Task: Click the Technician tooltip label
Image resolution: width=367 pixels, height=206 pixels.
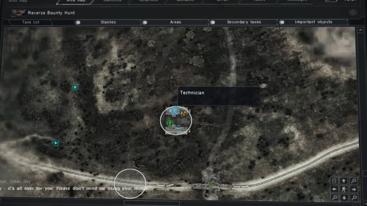Action: (x=192, y=93)
